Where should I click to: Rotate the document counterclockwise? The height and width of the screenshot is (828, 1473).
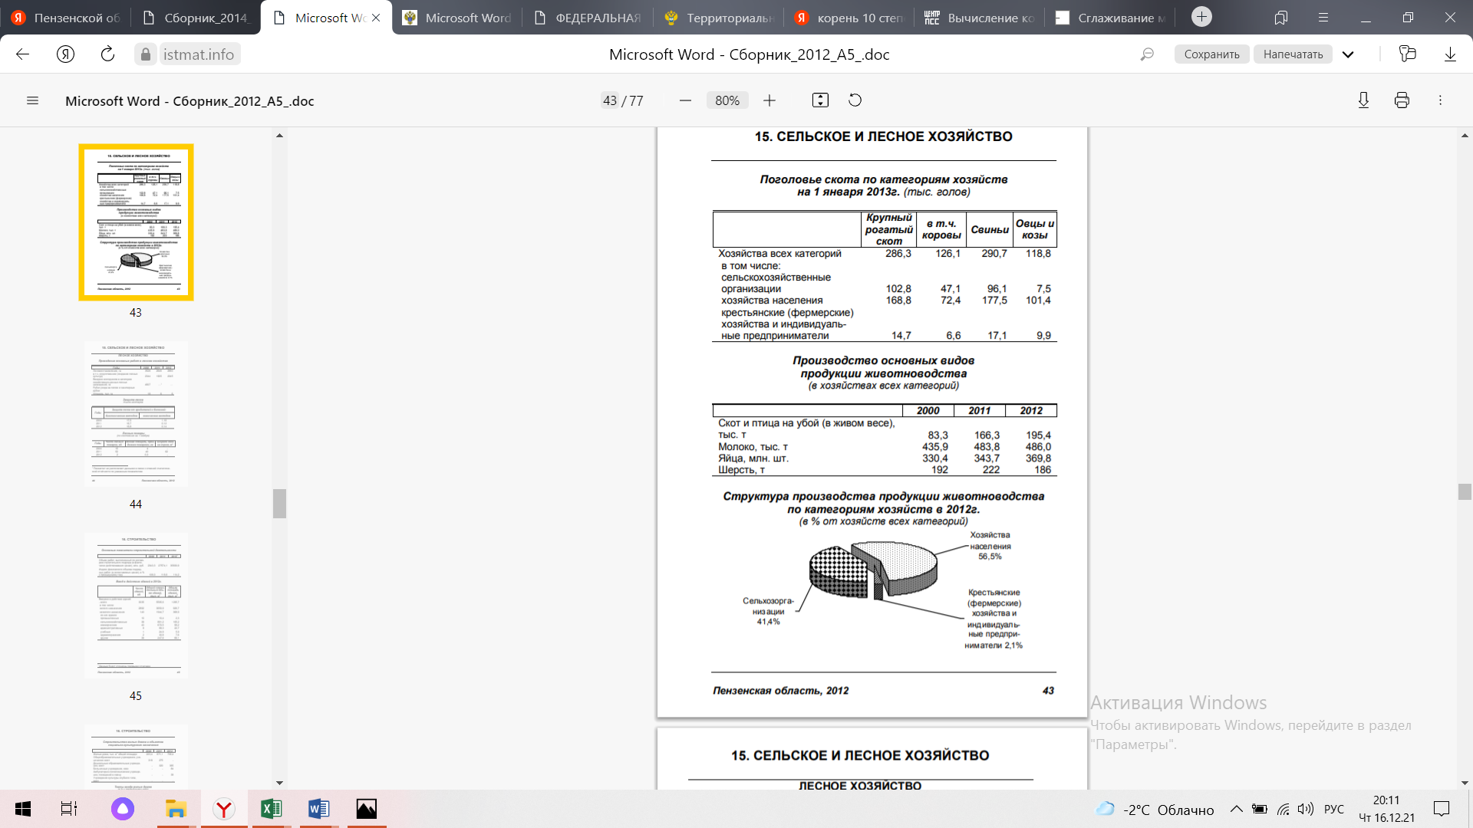click(855, 100)
